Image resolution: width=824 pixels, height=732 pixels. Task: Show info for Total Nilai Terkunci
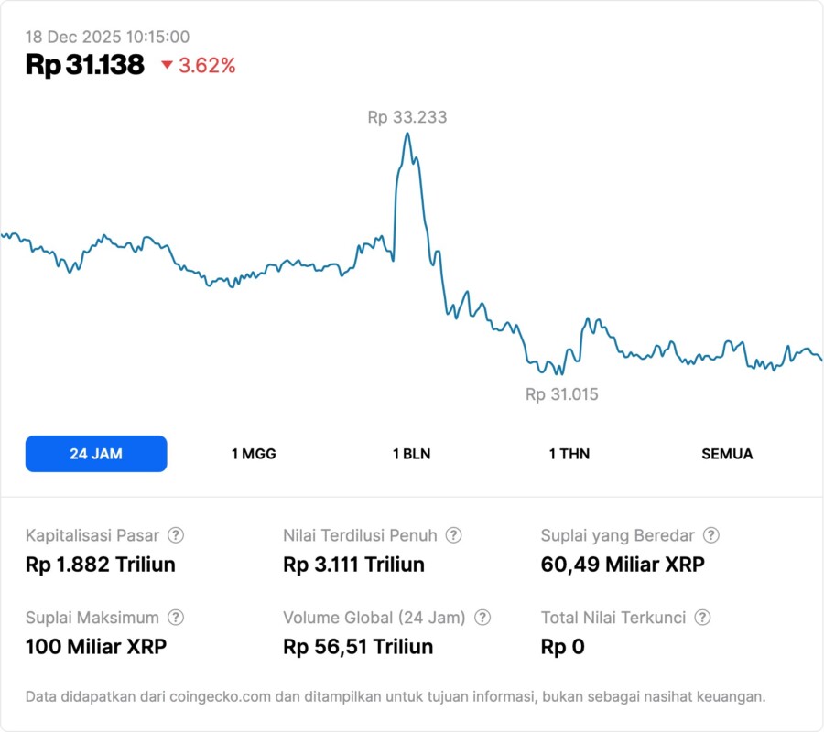[702, 618]
